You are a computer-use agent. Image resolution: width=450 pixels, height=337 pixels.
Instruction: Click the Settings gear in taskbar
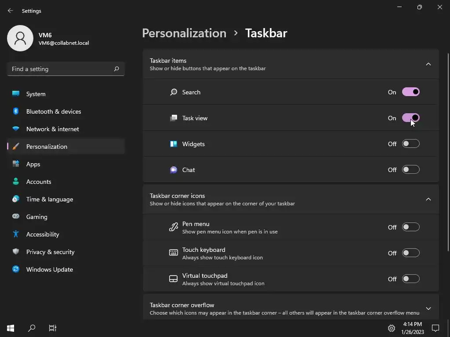391,328
